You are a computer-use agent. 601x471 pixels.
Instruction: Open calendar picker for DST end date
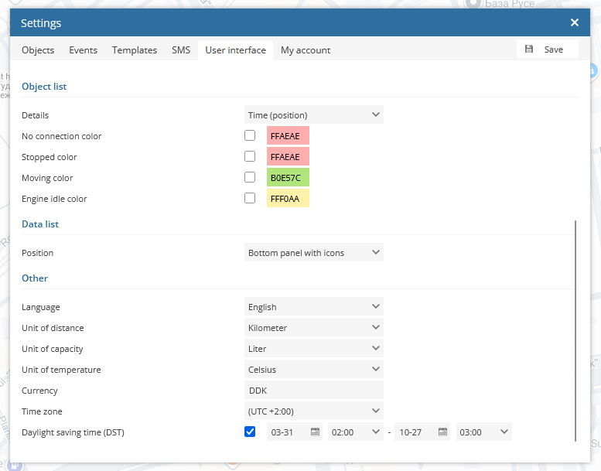[443, 432]
